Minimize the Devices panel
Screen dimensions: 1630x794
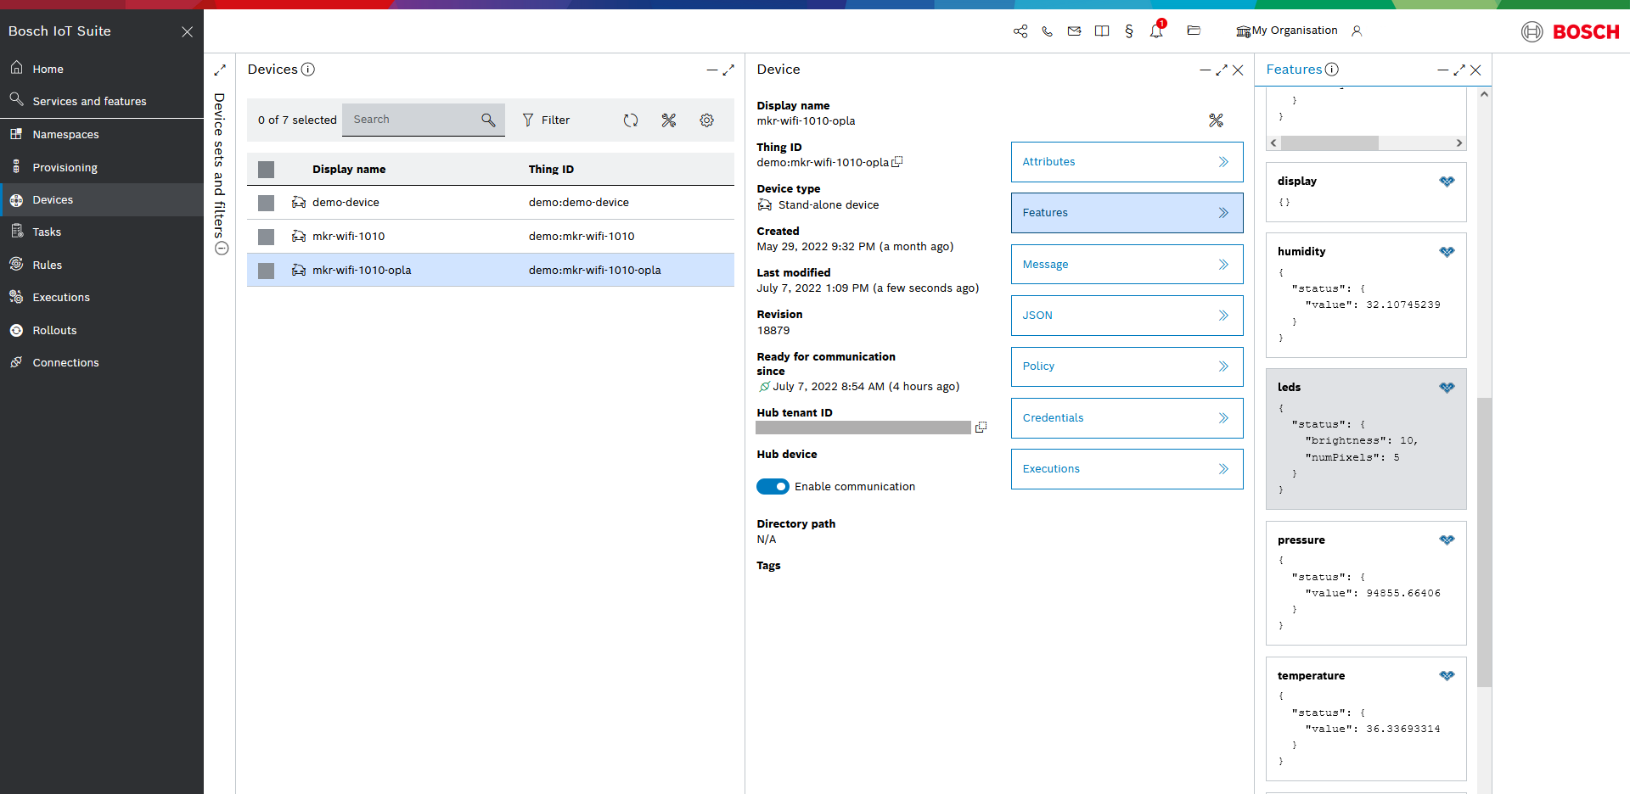pos(712,70)
